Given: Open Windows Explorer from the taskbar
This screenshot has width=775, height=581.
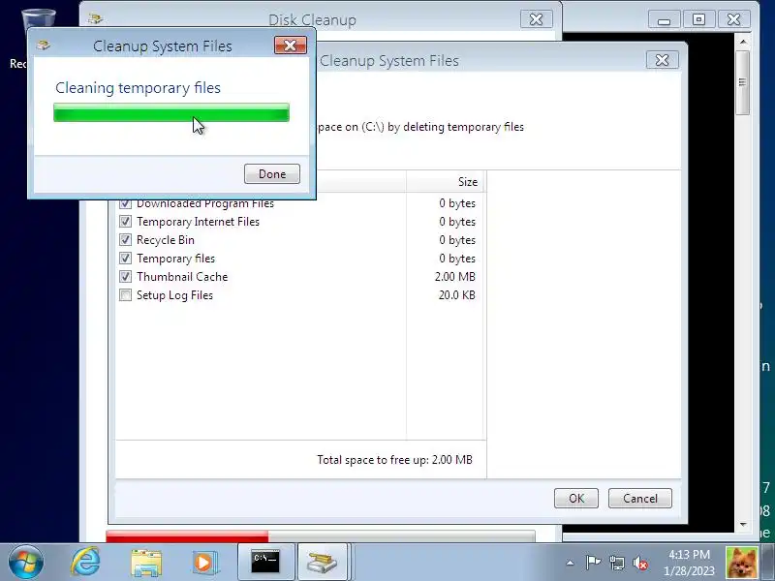Looking at the screenshot, I should (146, 563).
